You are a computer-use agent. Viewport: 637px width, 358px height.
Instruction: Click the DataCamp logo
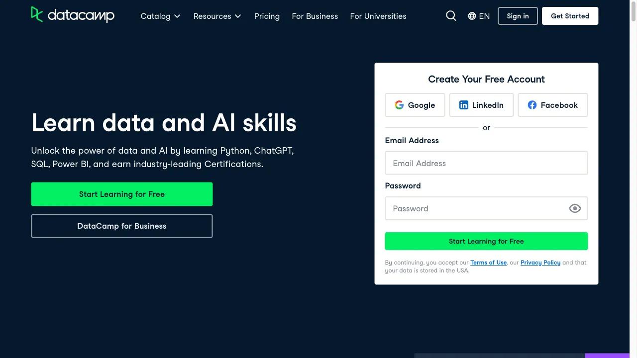point(73,15)
